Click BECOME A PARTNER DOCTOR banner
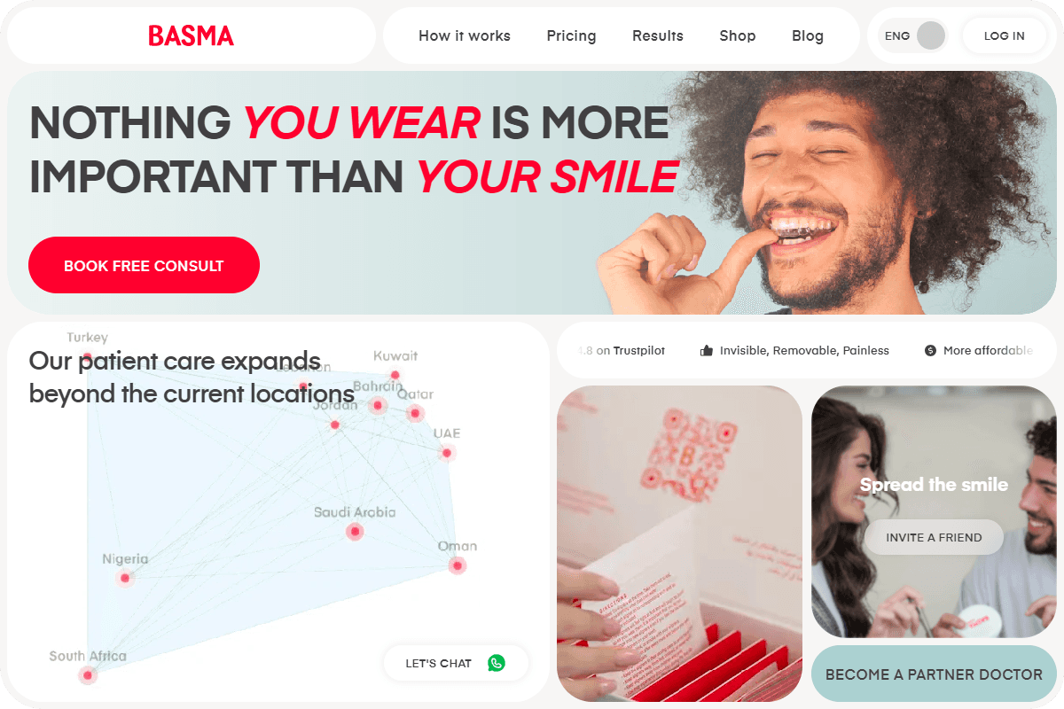Viewport: 1064px width, 709px height. click(934, 674)
